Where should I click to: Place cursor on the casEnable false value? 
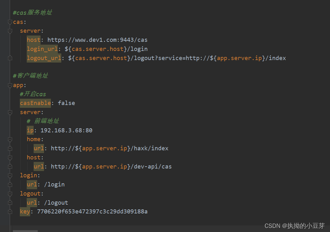point(66,103)
